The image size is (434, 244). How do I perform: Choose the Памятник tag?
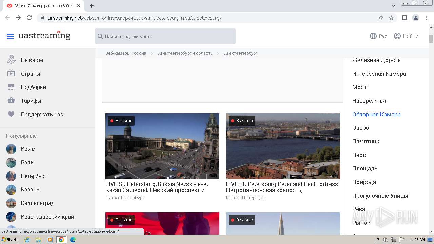pos(366,141)
